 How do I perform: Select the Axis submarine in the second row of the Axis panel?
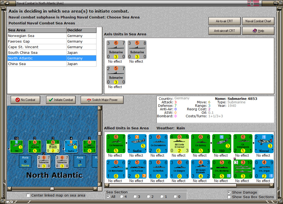click(x=116, y=75)
